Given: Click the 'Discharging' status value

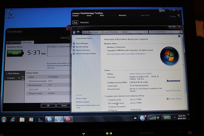Looking at the screenshot, I should tap(53, 77).
